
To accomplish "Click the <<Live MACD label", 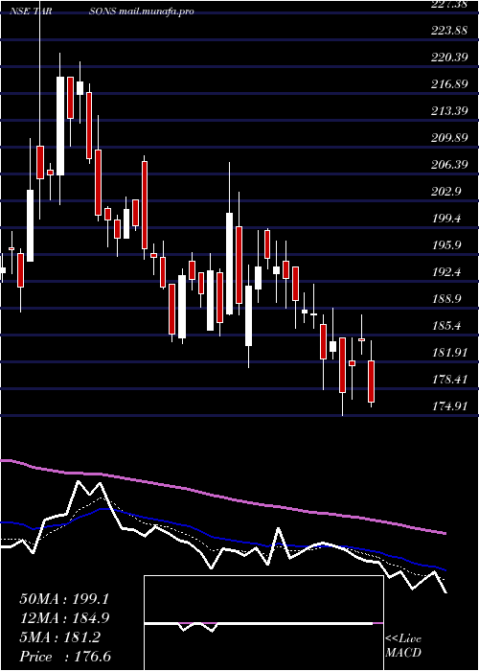I will pyautogui.click(x=403, y=646).
